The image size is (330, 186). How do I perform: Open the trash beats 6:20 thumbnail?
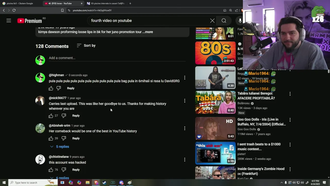[x=215, y=153]
